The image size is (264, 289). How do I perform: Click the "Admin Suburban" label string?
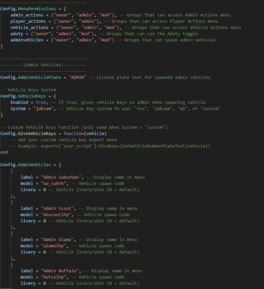[61, 177]
